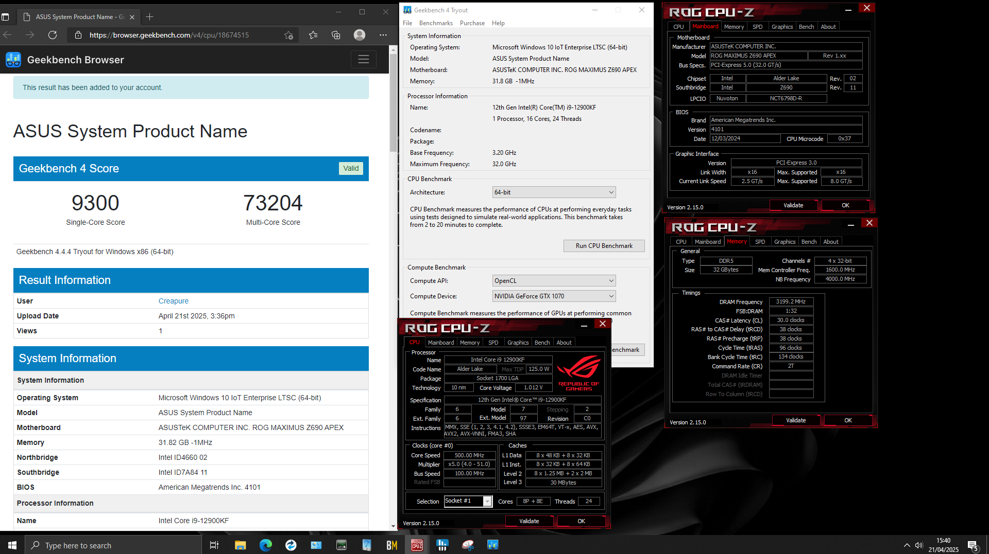Open Edge tab actions menu icon
Image resolution: width=989 pixels, height=554 pixels.
click(6, 17)
